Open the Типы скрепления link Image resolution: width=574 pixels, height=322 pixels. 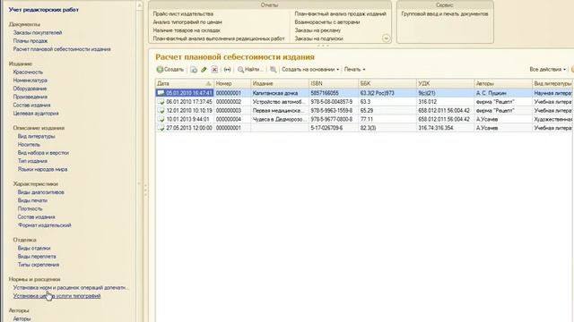(39, 265)
